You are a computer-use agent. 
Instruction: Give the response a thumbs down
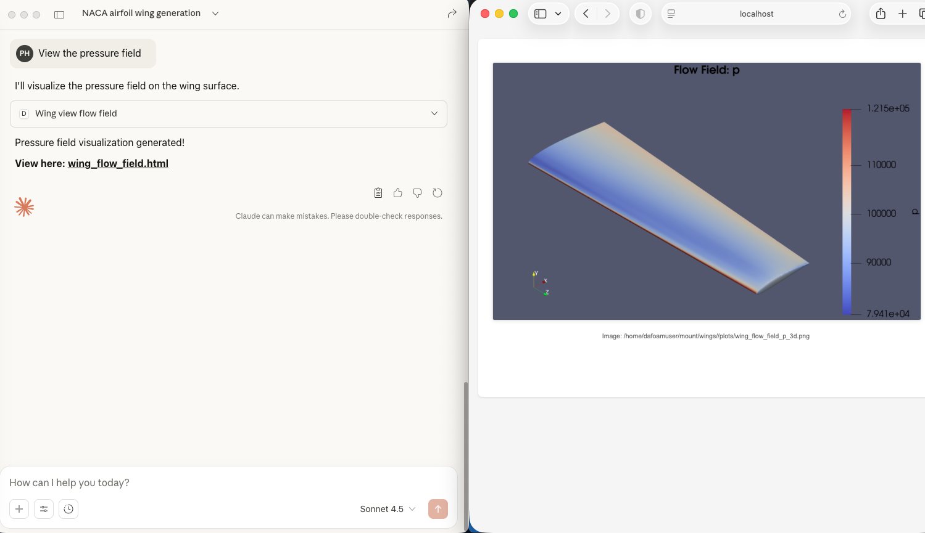(x=418, y=193)
